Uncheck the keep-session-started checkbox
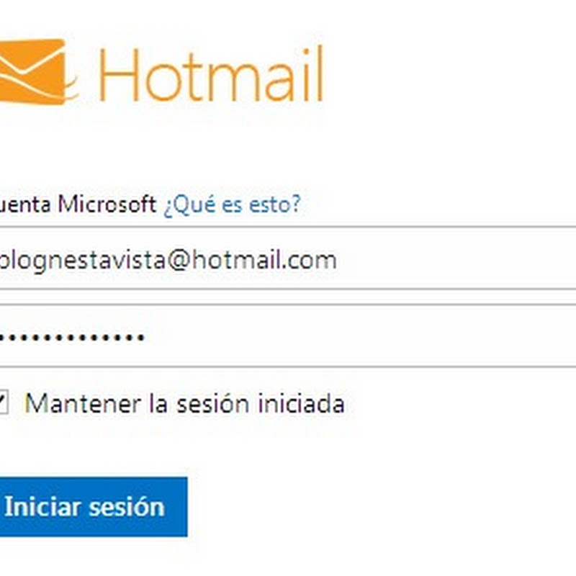 2,403
